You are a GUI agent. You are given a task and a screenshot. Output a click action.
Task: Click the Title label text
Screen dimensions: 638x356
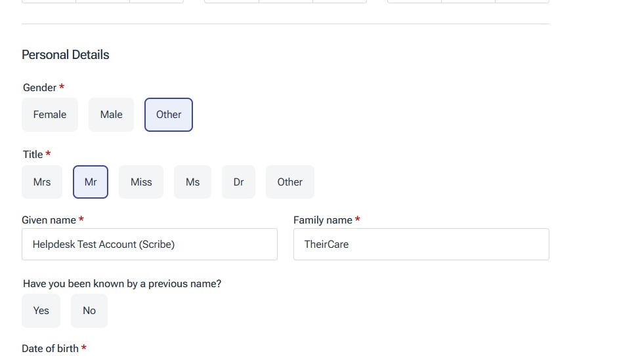coord(33,155)
